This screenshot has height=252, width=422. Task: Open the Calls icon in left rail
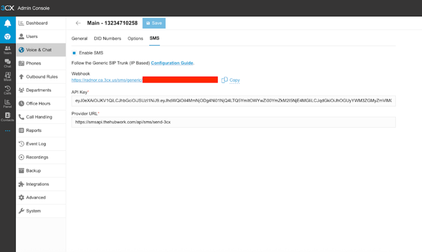[7, 90]
